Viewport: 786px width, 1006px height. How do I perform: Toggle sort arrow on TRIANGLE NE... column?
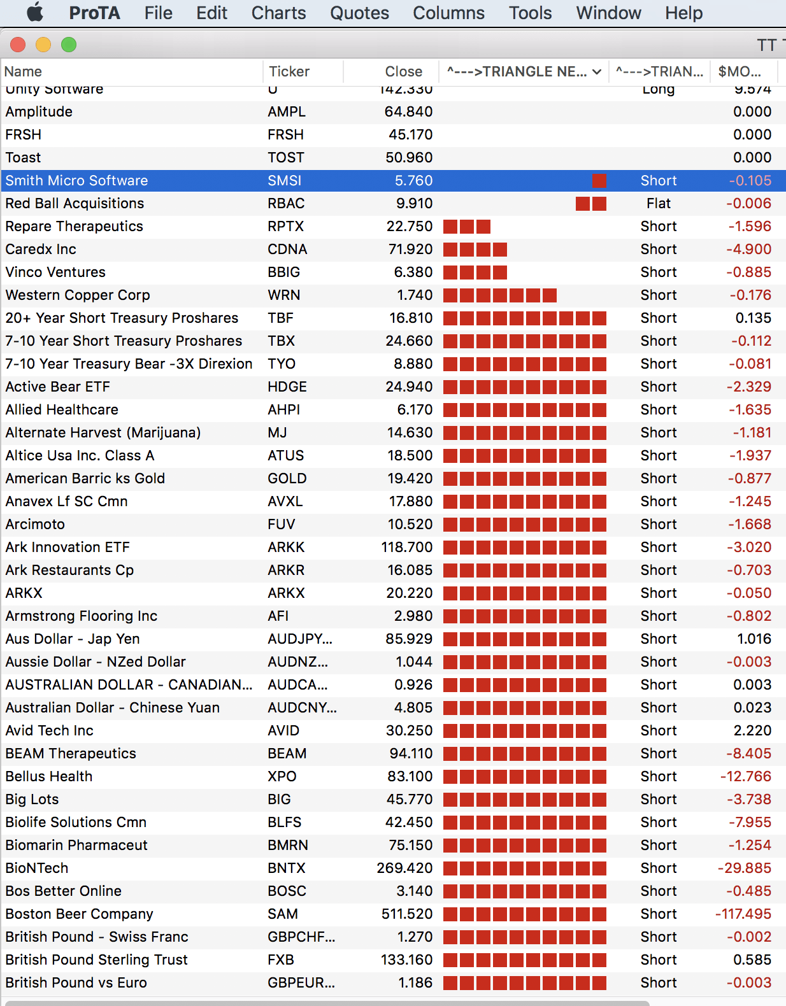coord(597,72)
